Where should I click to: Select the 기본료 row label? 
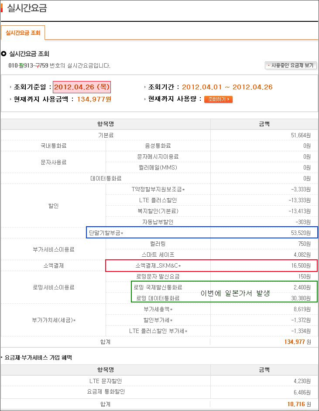pyautogui.click(x=106, y=136)
